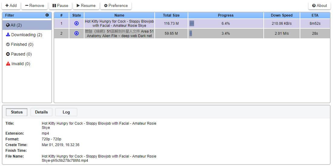Click the 8m52s ETA cell
The width and height of the screenshot is (333, 166).
(x=315, y=24)
